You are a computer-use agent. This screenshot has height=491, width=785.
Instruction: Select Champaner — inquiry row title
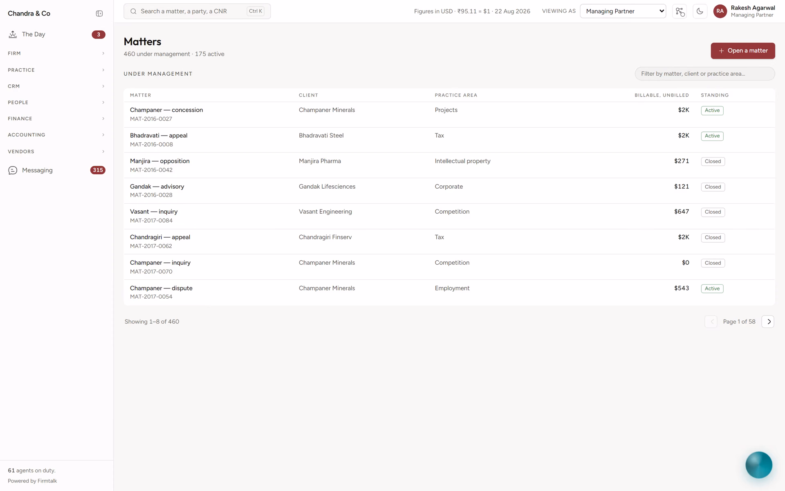coord(160,263)
